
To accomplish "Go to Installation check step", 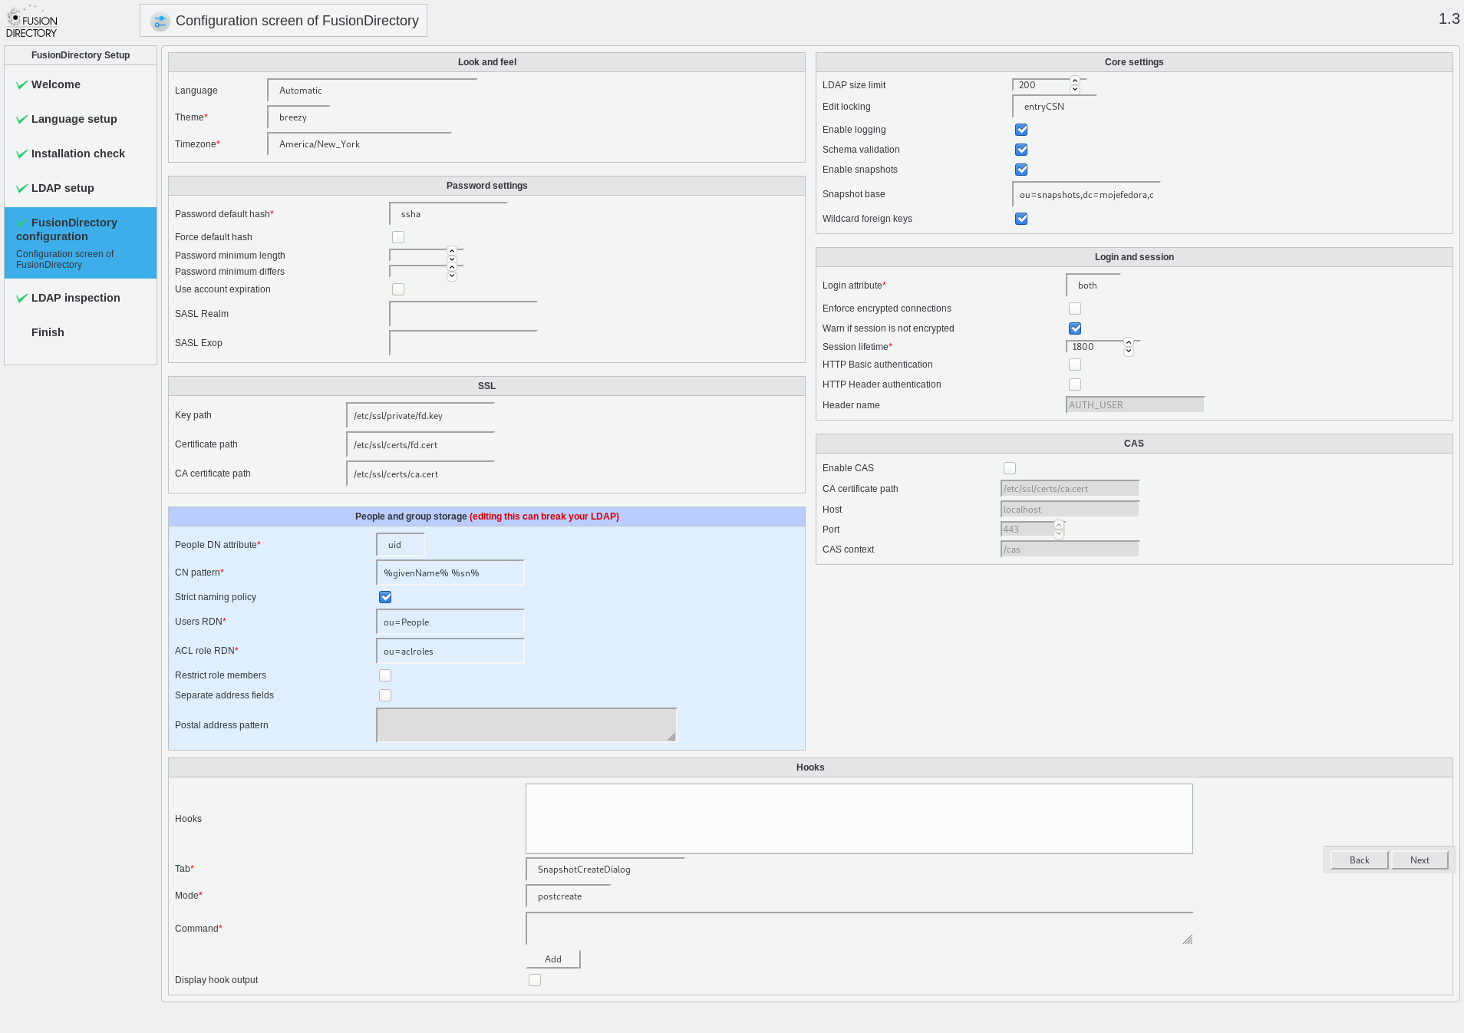I will tap(77, 153).
